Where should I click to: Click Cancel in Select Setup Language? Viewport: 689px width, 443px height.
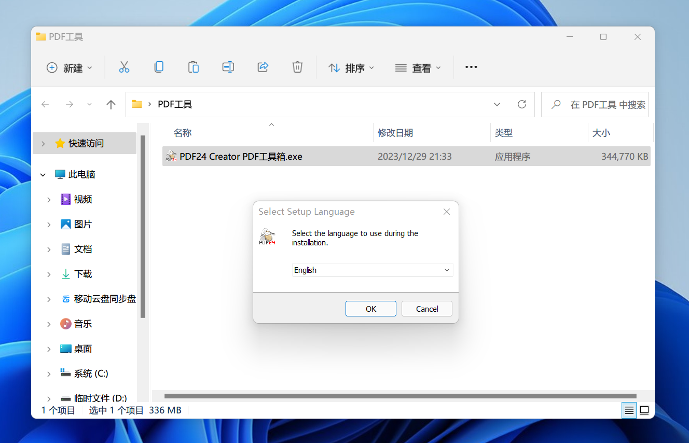pos(427,309)
